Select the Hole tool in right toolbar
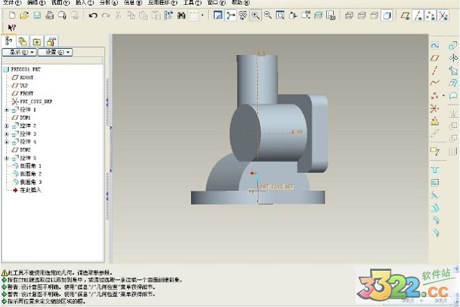460x307 pixels. coord(434,170)
